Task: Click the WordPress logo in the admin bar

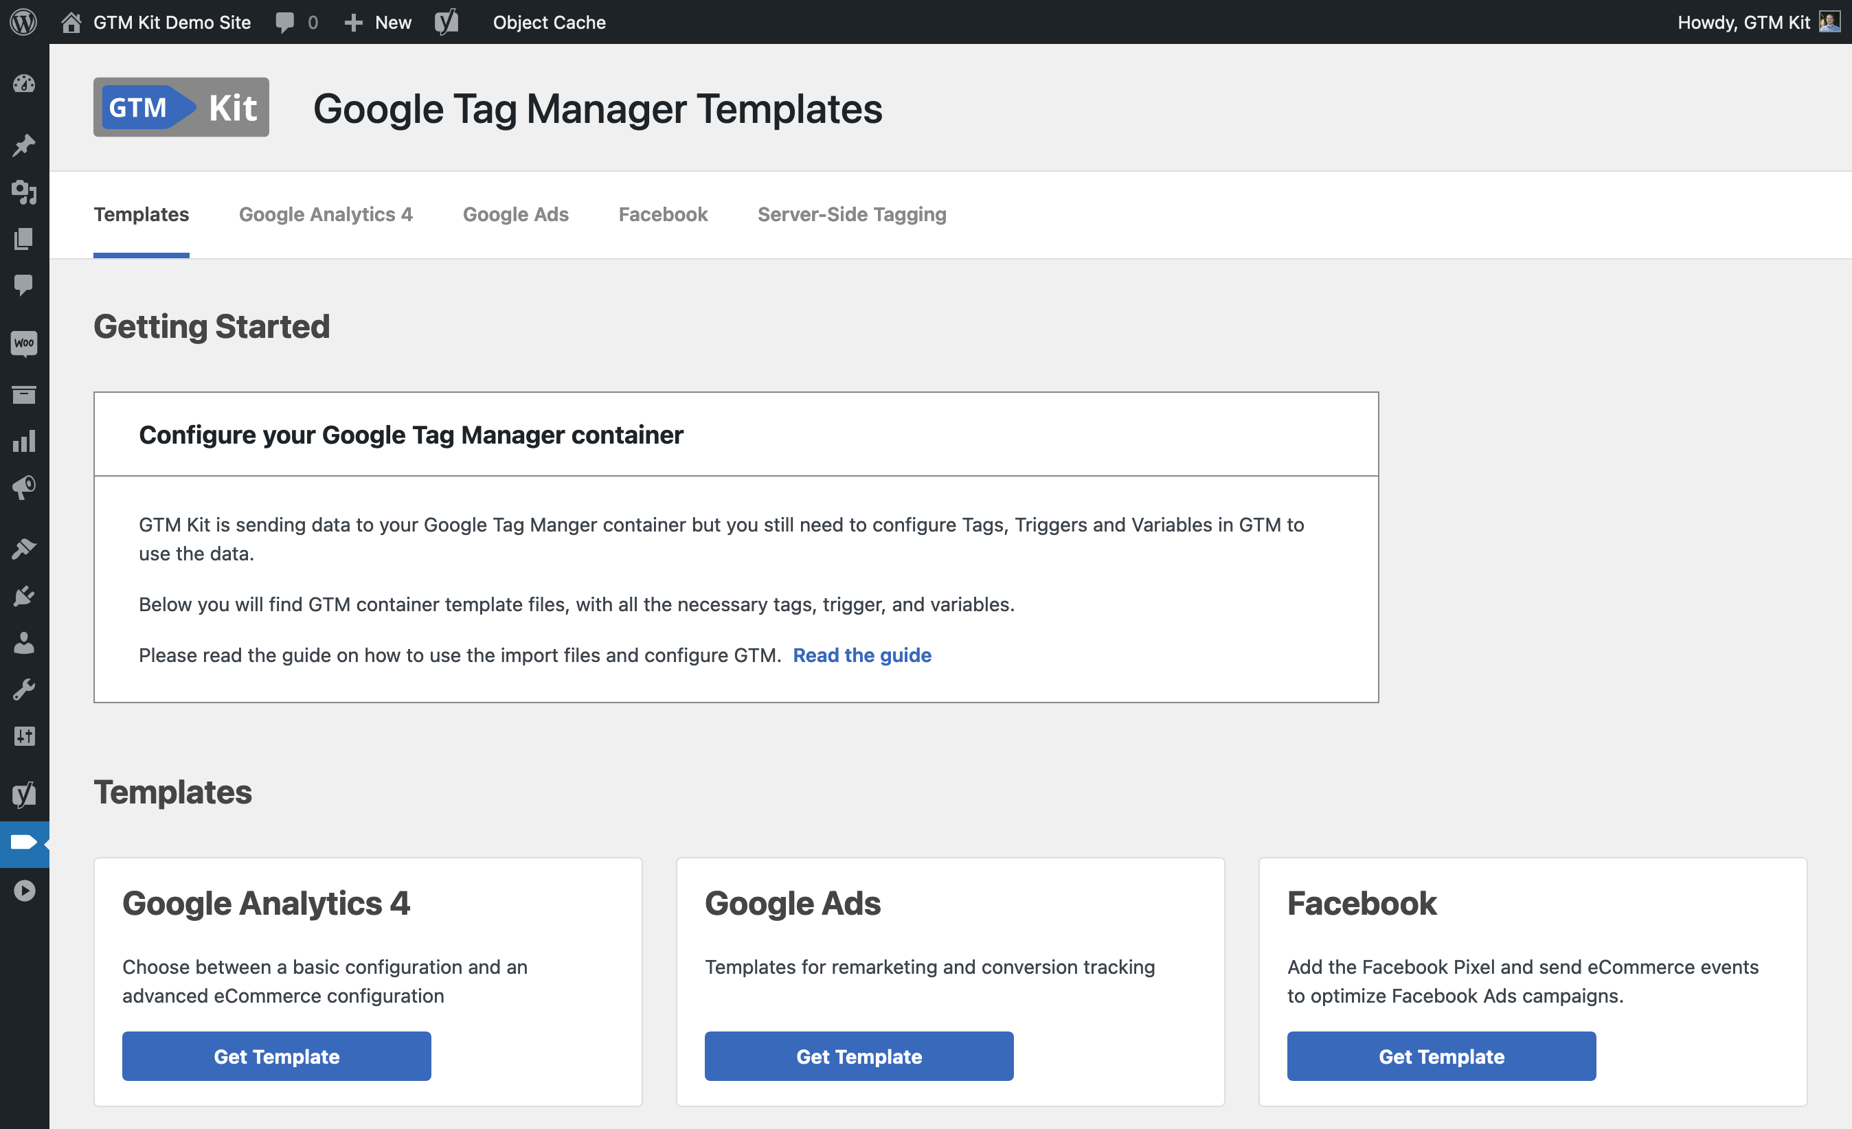Action: pyautogui.click(x=24, y=22)
